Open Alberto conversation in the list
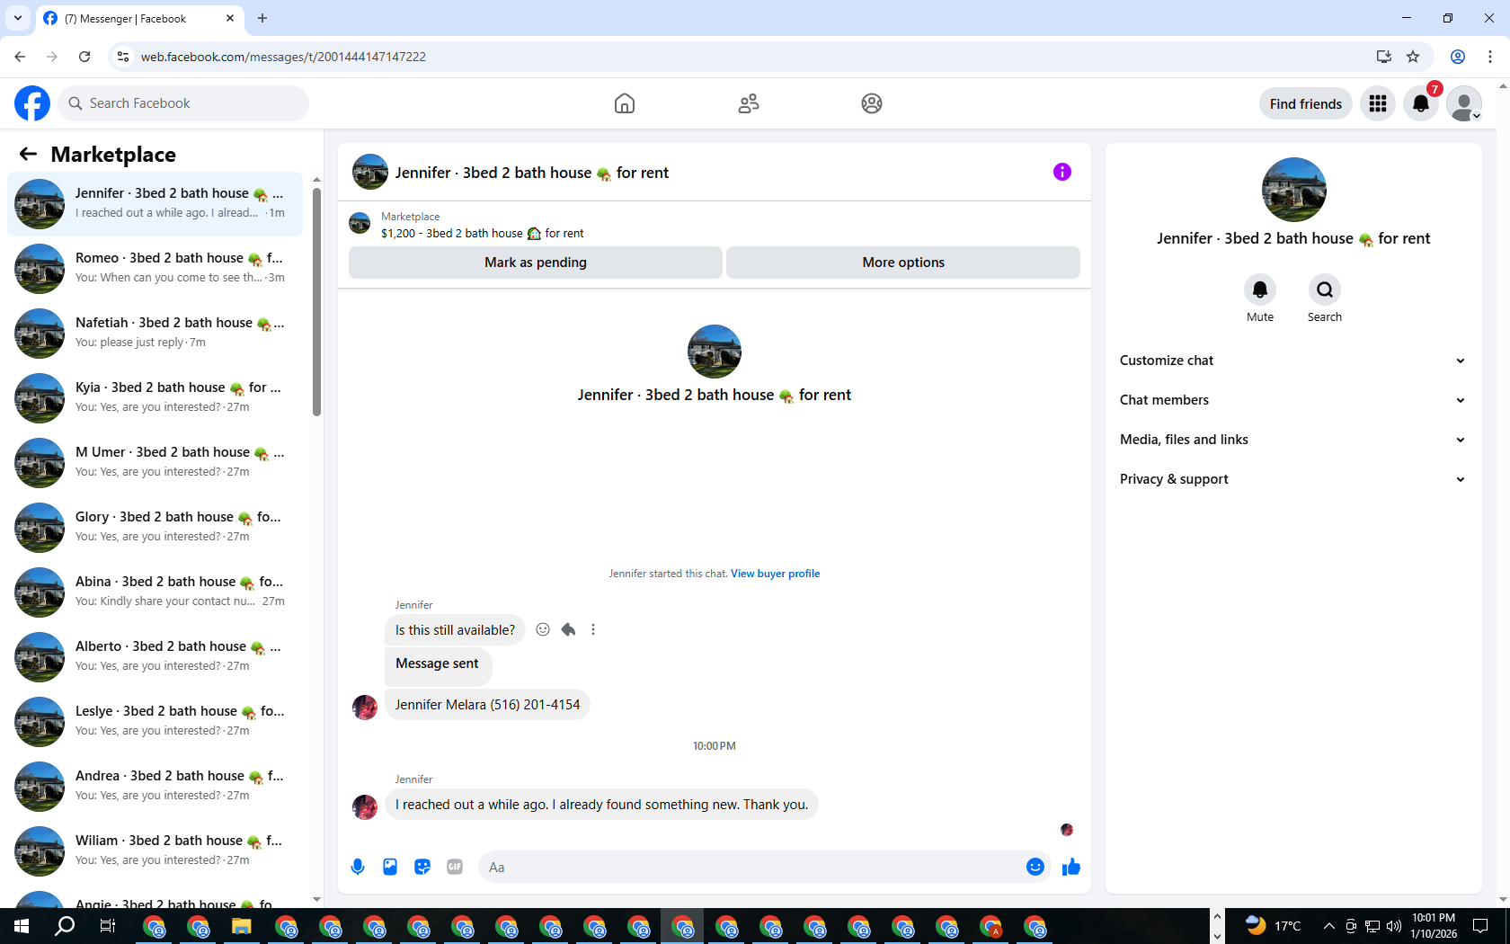 click(155, 656)
